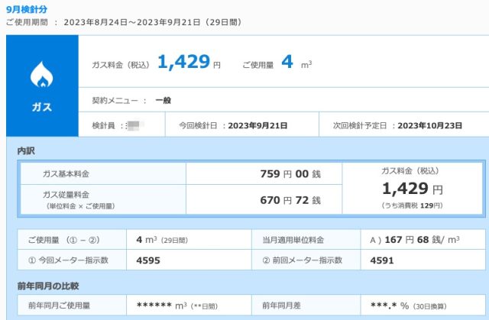The height and width of the screenshot is (320, 489).
Task: Click the ガス基本料金 label
Action: [66, 174]
